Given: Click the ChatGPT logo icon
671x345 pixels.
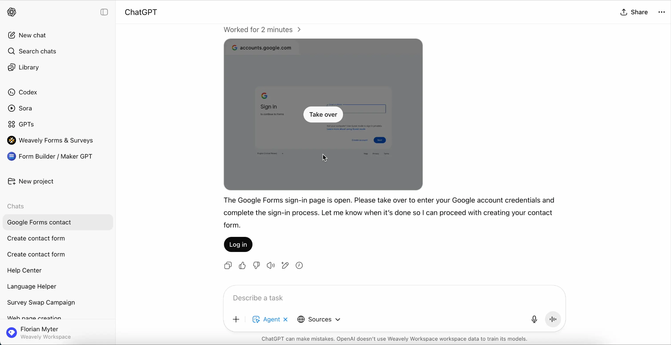Looking at the screenshot, I should (12, 12).
